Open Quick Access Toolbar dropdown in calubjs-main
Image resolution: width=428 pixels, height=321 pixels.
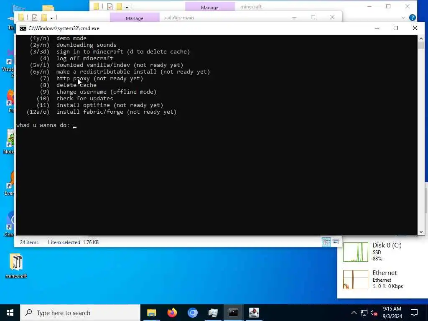51,18
